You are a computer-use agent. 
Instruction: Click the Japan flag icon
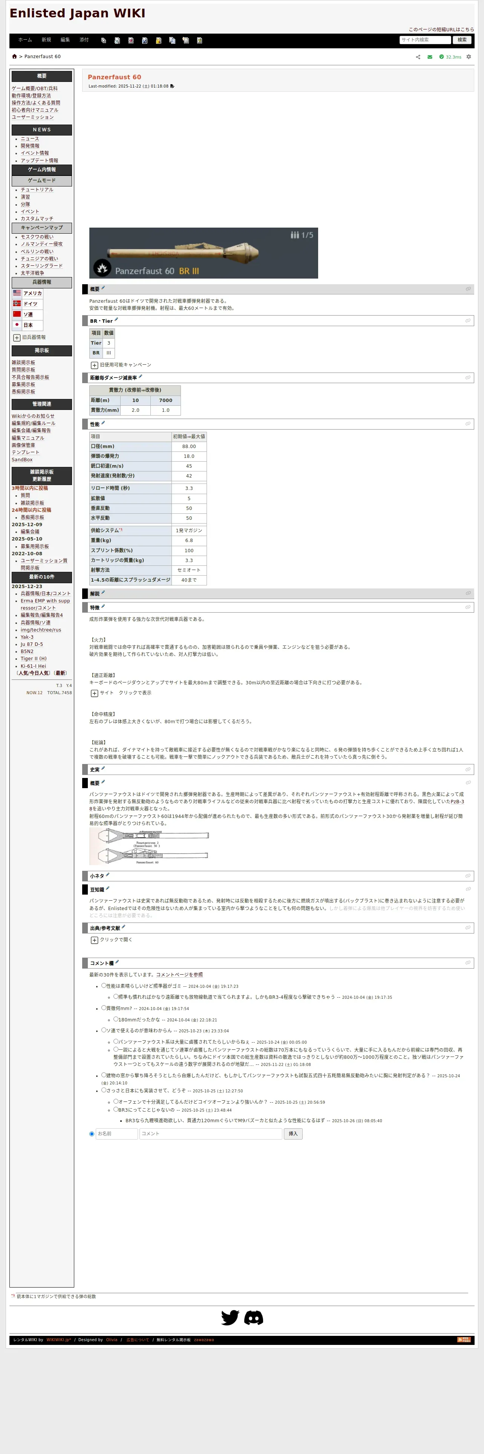(17, 325)
